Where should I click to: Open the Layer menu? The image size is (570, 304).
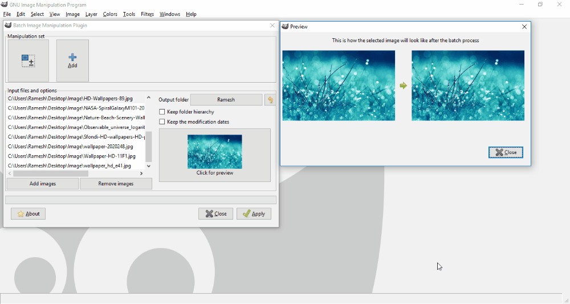[91, 14]
